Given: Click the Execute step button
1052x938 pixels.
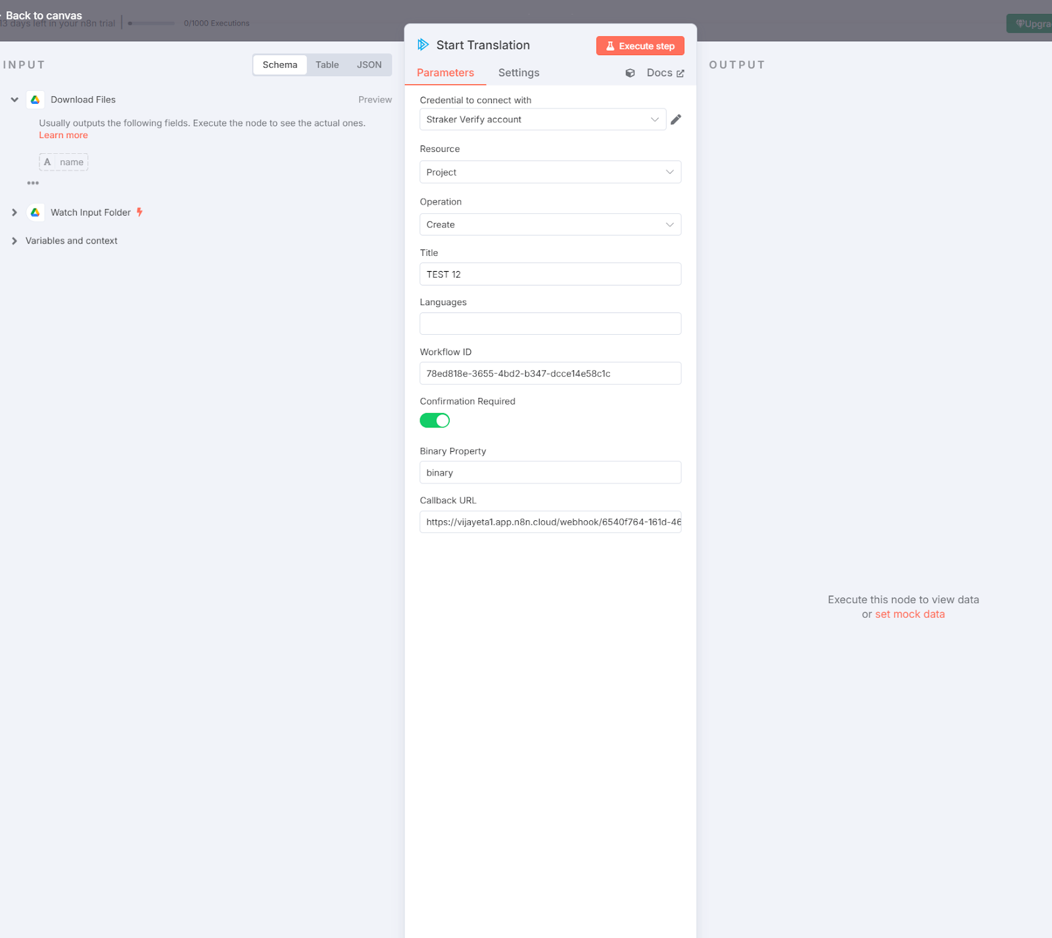Looking at the screenshot, I should click(x=640, y=46).
